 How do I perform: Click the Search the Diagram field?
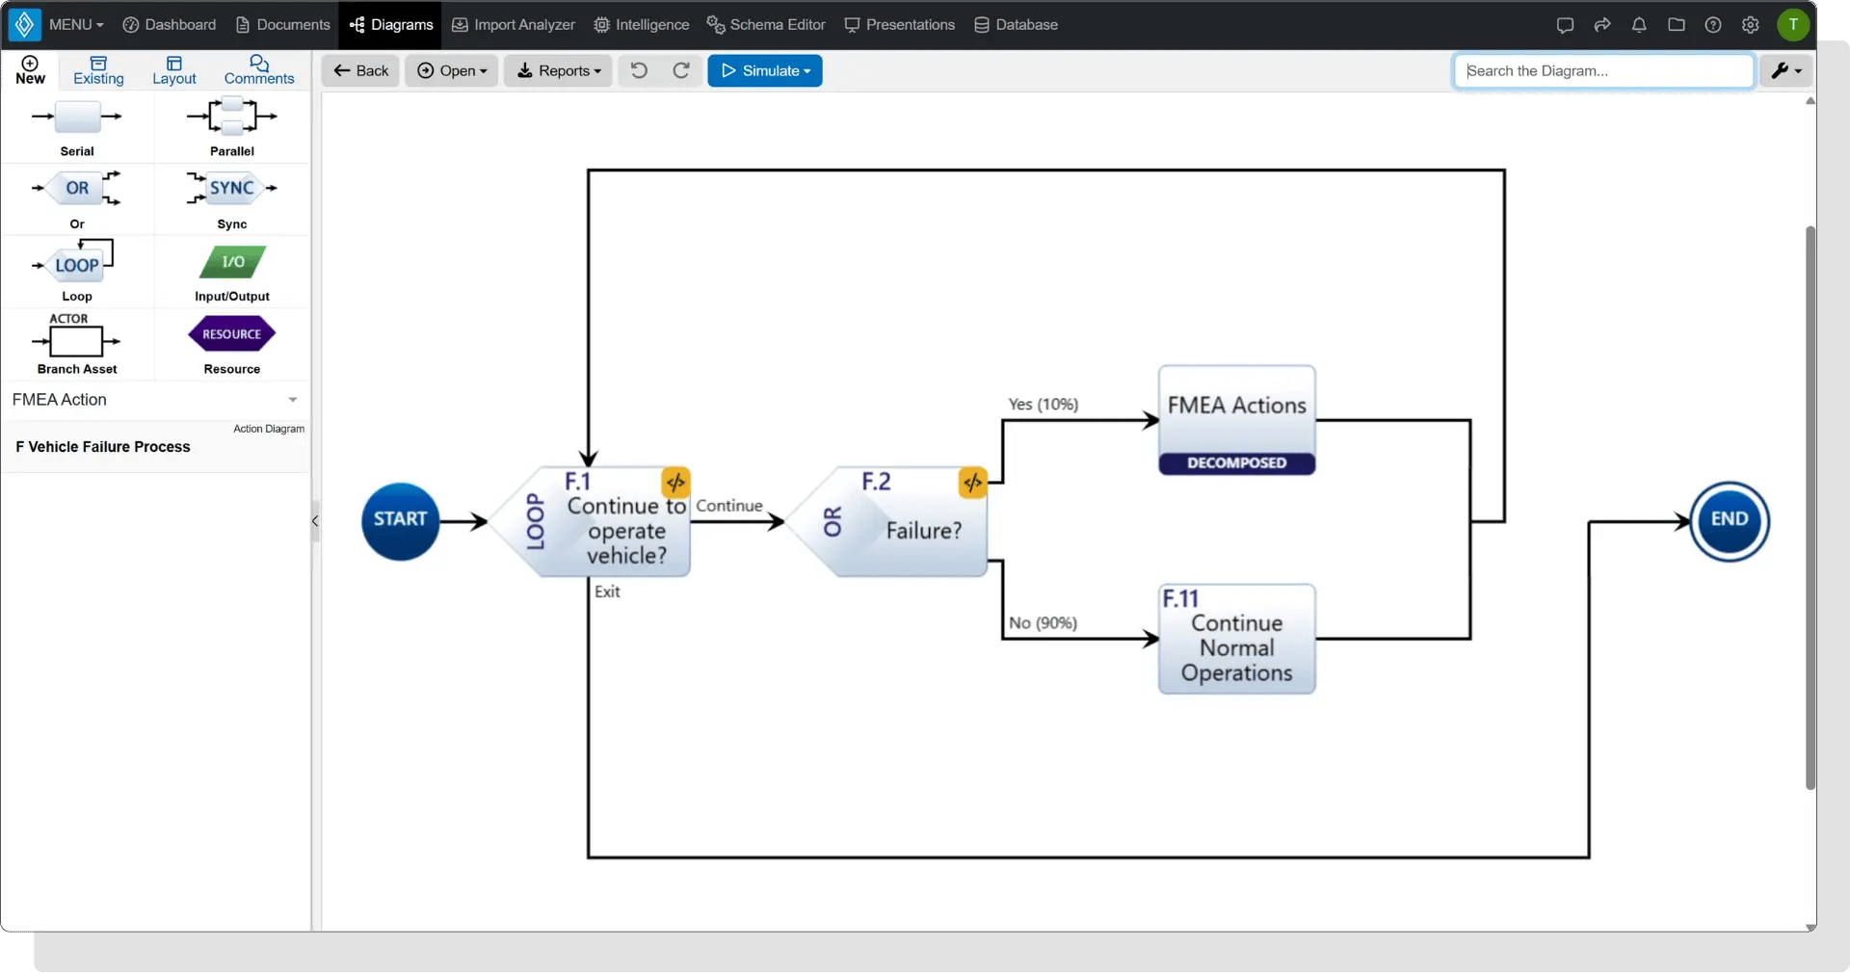point(1603,70)
